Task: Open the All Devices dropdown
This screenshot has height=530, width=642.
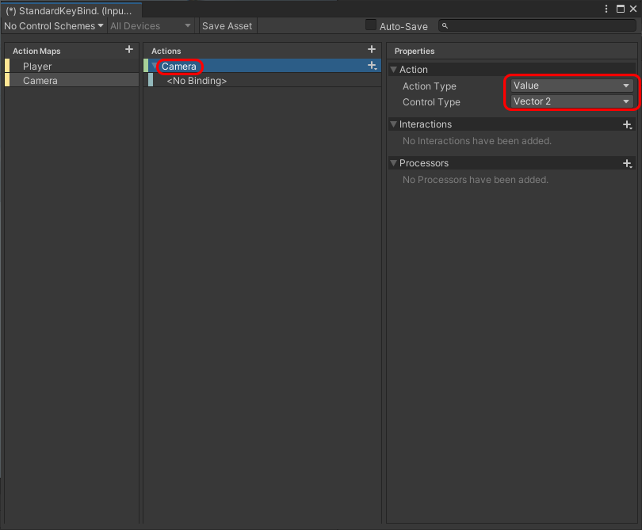Action: (x=151, y=26)
